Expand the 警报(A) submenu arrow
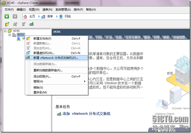191x133 pixels. [85, 81]
